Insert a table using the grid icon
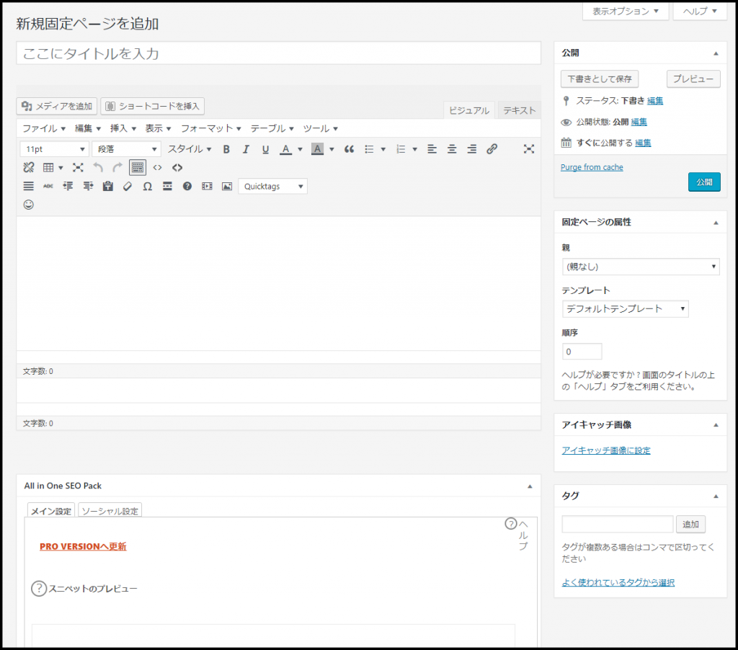Image resolution: width=738 pixels, height=650 pixels. (48, 168)
